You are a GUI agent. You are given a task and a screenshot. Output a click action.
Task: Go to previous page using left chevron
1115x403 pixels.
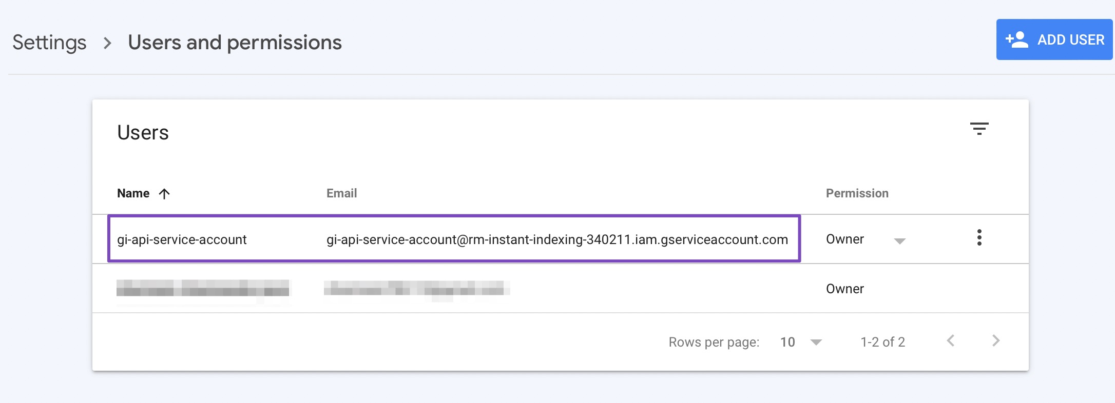coord(951,341)
